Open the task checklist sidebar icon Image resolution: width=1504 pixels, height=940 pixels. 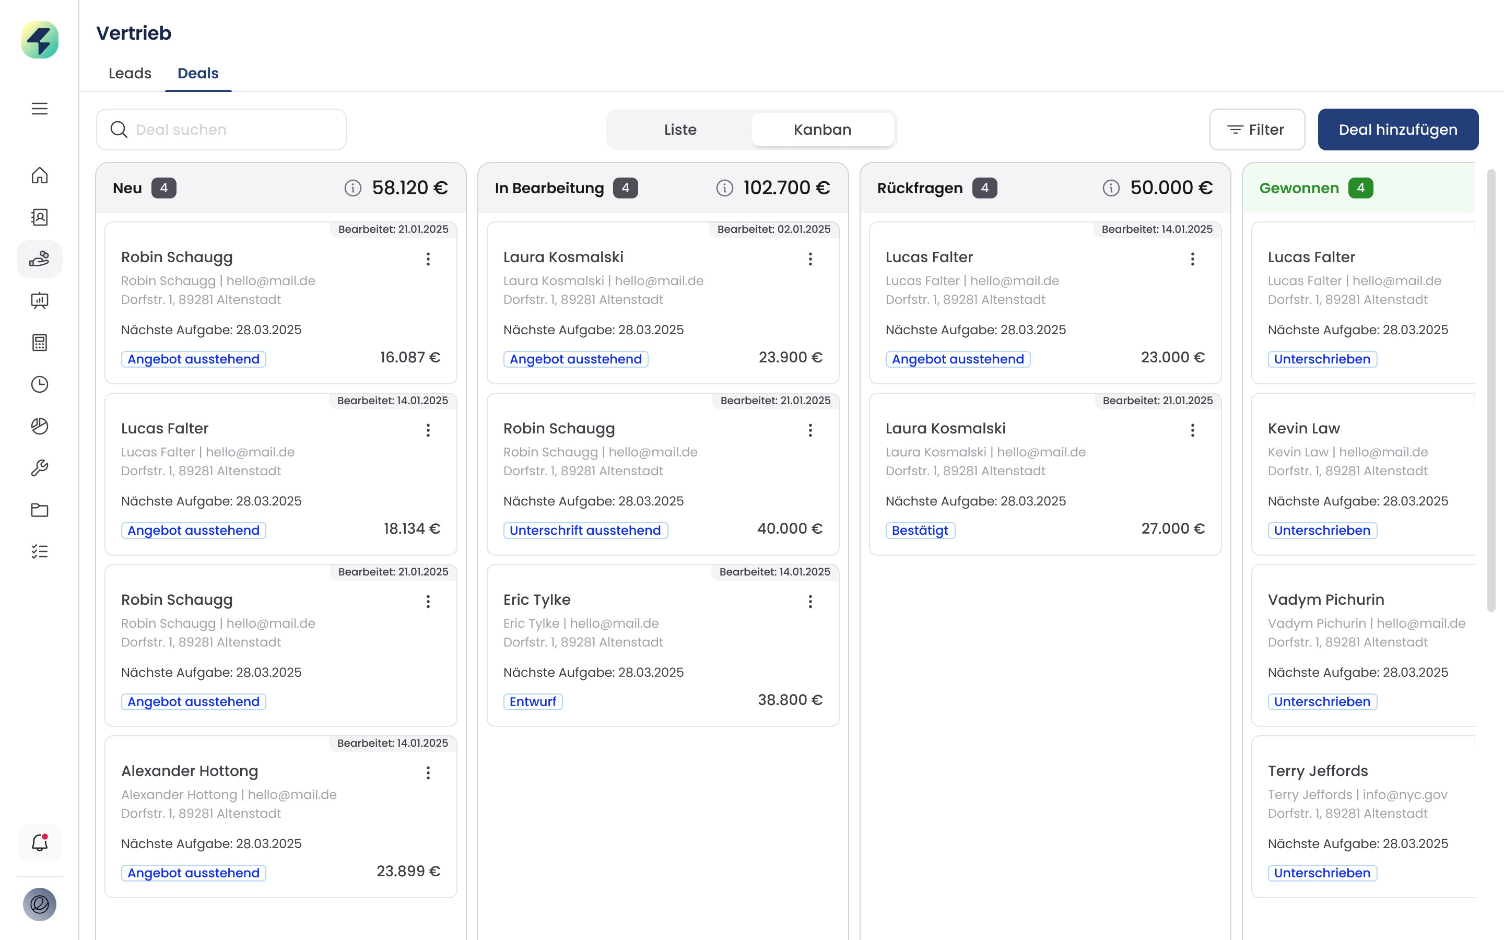click(x=39, y=551)
